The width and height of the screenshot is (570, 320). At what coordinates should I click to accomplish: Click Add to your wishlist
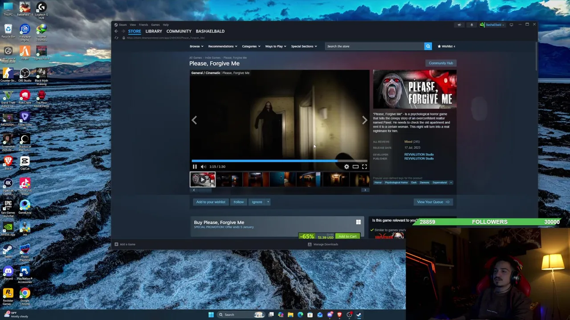(211, 202)
